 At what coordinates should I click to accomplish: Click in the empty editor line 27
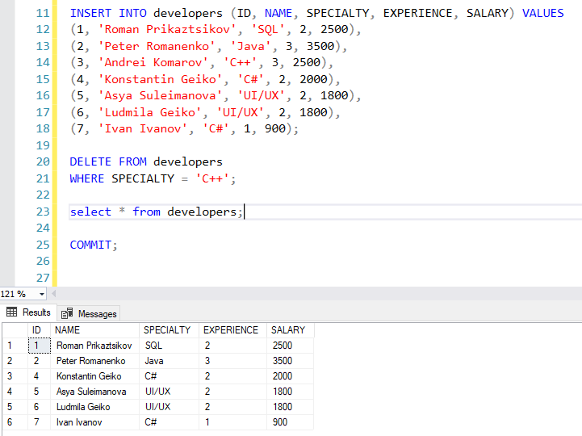pyautogui.click(x=242, y=278)
